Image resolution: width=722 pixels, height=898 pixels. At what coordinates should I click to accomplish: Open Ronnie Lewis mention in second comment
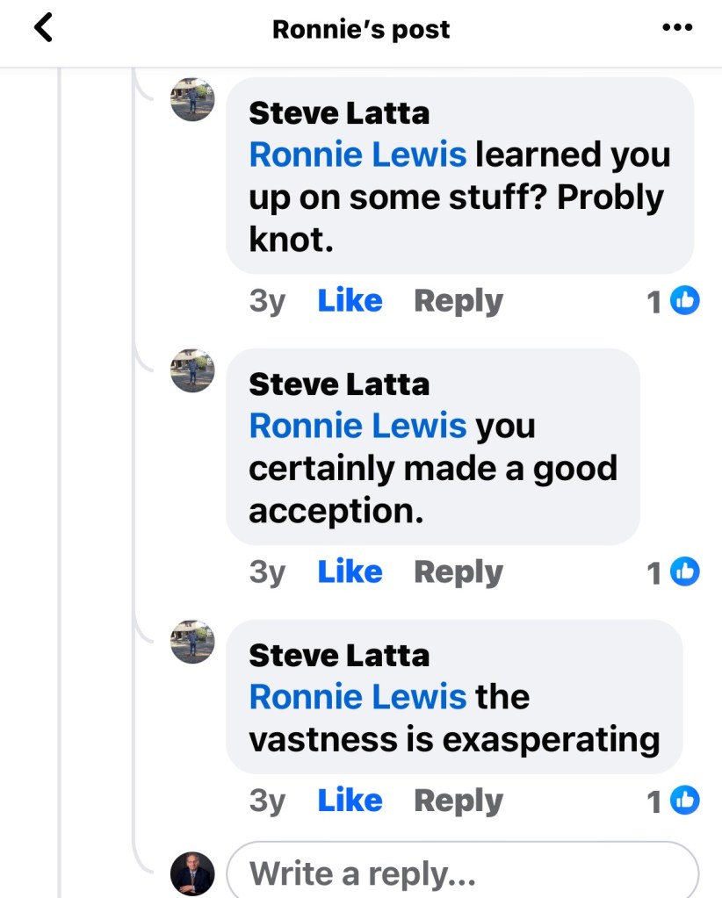click(357, 426)
